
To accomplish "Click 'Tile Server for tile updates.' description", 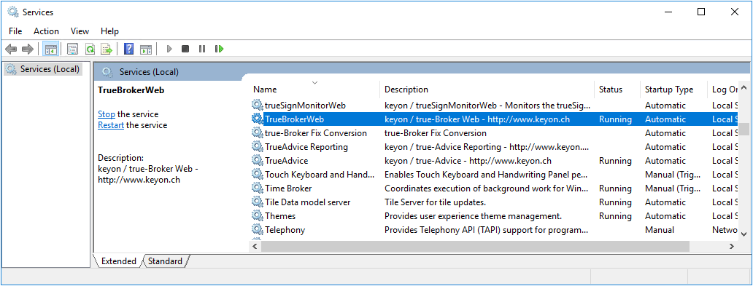I will point(435,202).
